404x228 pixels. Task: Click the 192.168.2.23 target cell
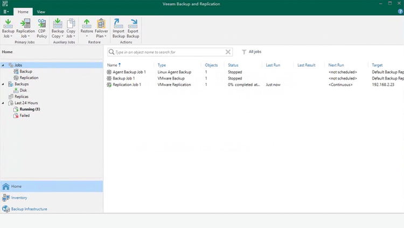click(x=383, y=84)
